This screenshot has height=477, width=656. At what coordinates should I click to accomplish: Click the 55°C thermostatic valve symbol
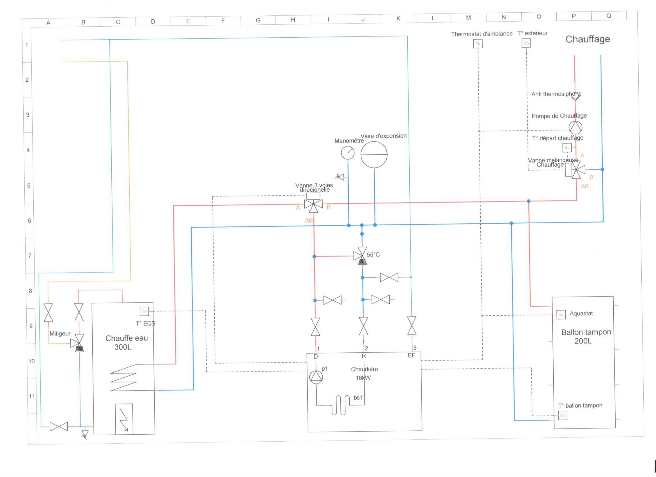pos(362,256)
